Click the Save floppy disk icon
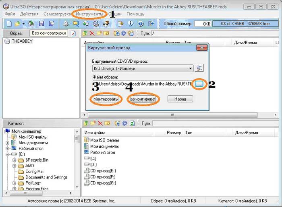282x207 pixels. (41, 24)
